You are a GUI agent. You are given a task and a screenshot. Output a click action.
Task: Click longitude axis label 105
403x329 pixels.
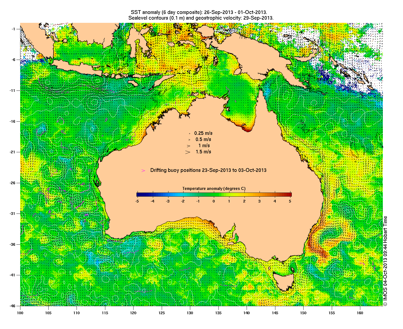coord(48,313)
